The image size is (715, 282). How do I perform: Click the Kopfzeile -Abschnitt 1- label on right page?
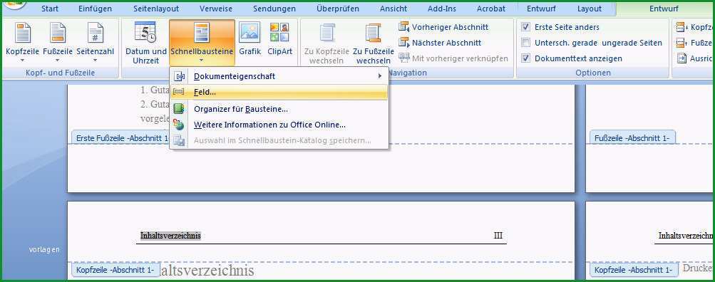click(633, 270)
